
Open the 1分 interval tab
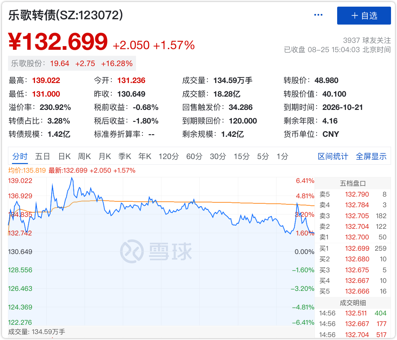(x=282, y=156)
